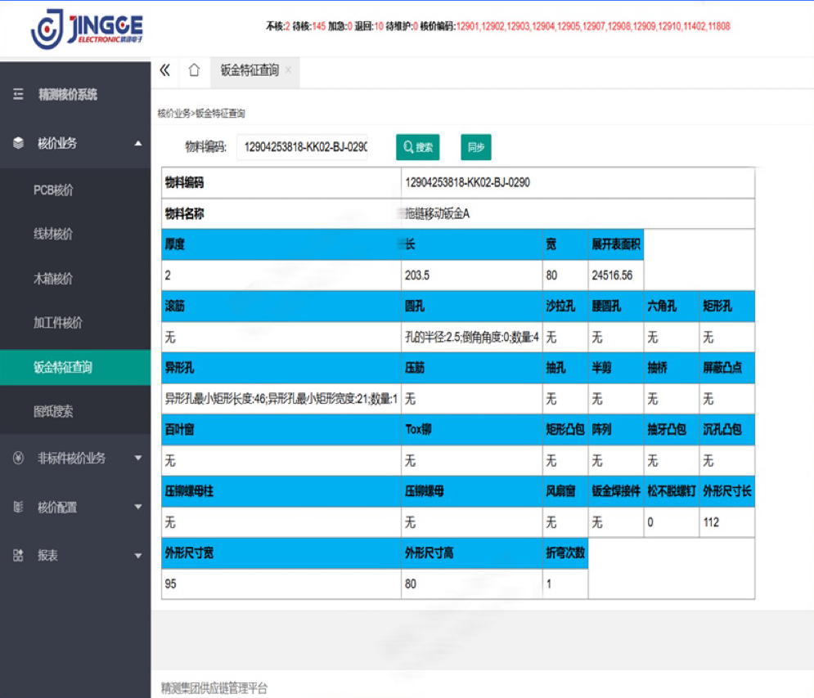The height and width of the screenshot is (698, 814).
Task: Collapse the 核价业务 menu arrow
Action: (137, 143)
